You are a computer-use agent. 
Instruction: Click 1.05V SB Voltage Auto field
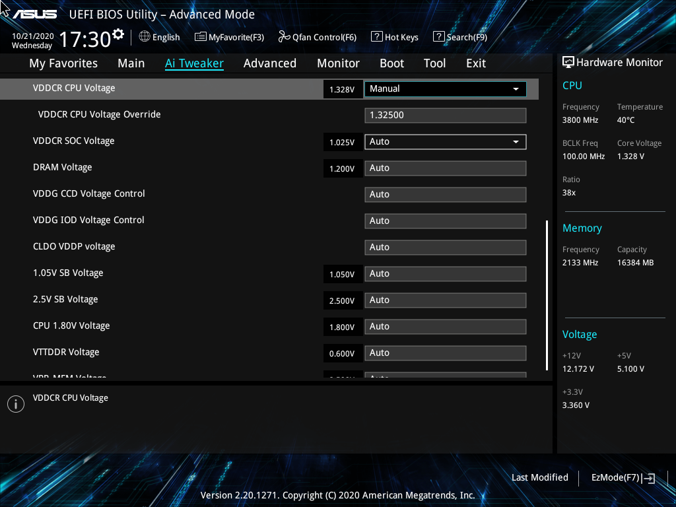445,274
